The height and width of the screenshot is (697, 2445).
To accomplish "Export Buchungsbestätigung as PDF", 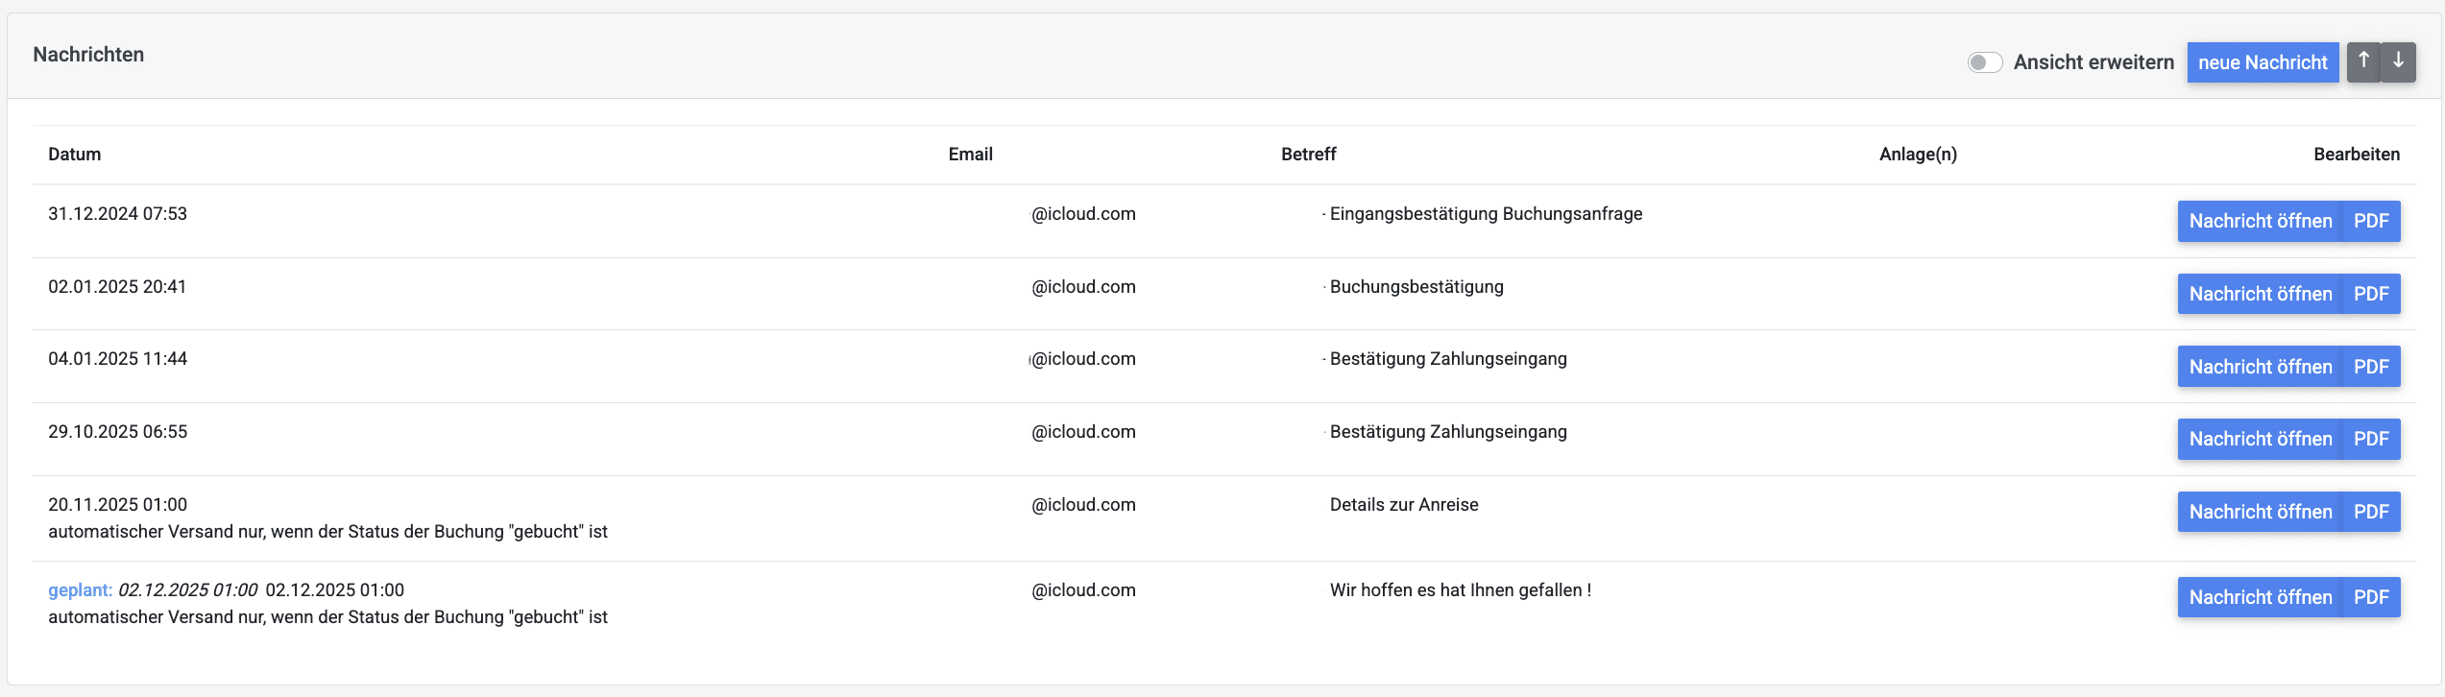I will 2371,294.
